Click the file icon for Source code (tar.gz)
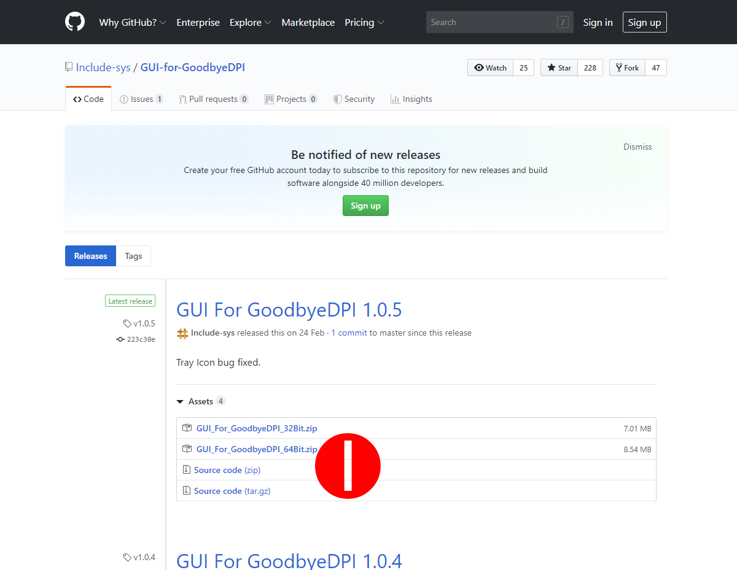The width and height of the screenshot is (737, 570). [x=187, y=491]
